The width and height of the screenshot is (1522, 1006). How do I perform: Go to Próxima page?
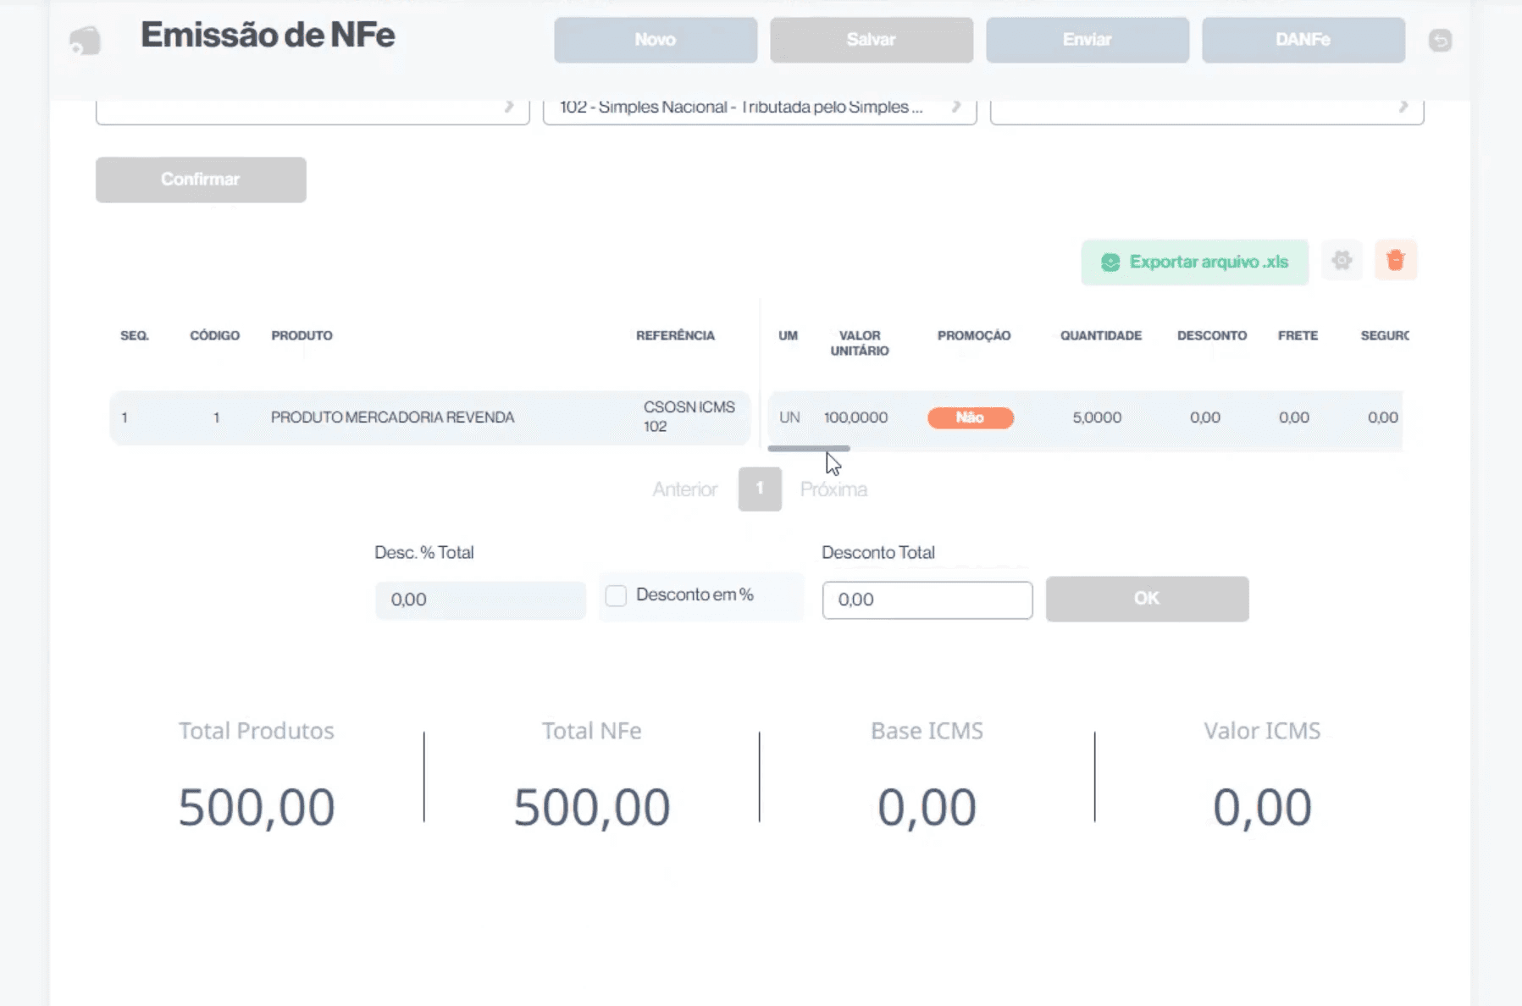coord(833,489)
